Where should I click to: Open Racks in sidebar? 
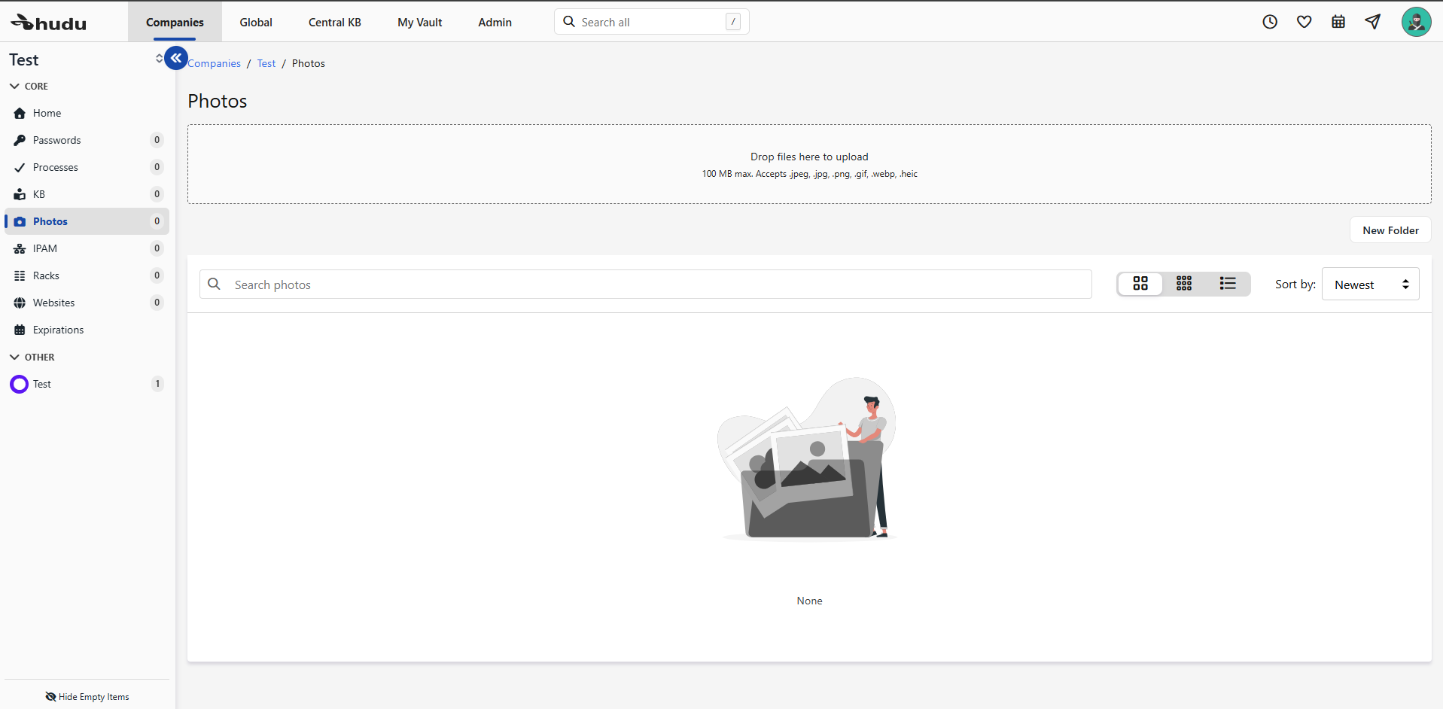(87, 275)
